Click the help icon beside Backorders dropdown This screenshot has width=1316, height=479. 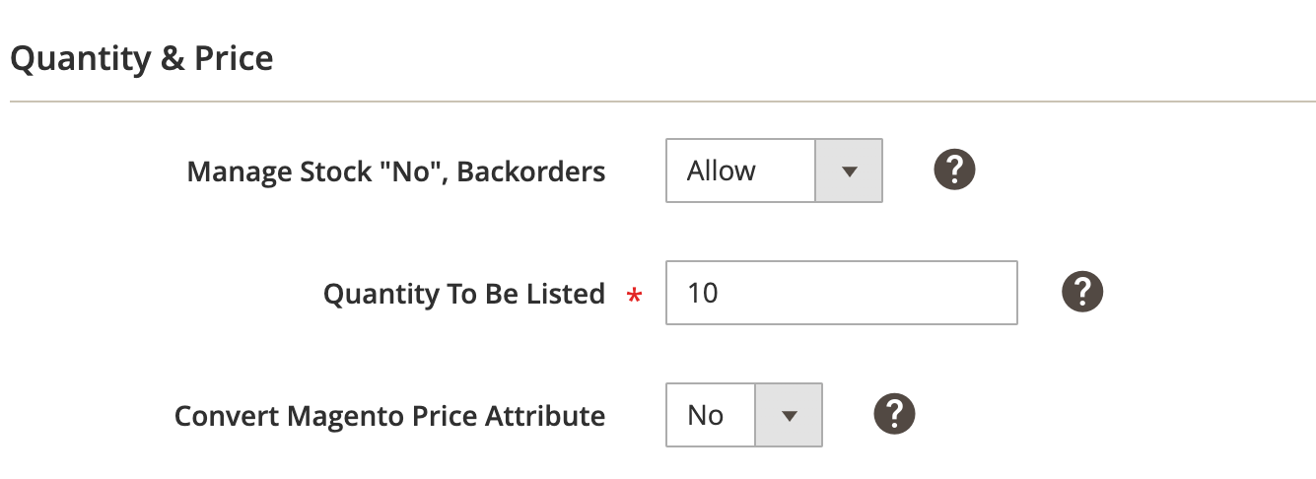tap(953, 171)
